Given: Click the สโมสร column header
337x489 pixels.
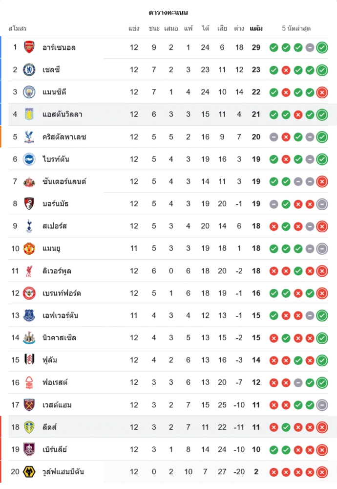Looking at the screenshot, I should [18, 28].
